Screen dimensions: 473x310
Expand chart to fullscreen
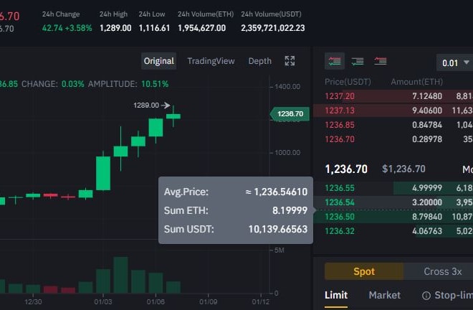(290, 61)
